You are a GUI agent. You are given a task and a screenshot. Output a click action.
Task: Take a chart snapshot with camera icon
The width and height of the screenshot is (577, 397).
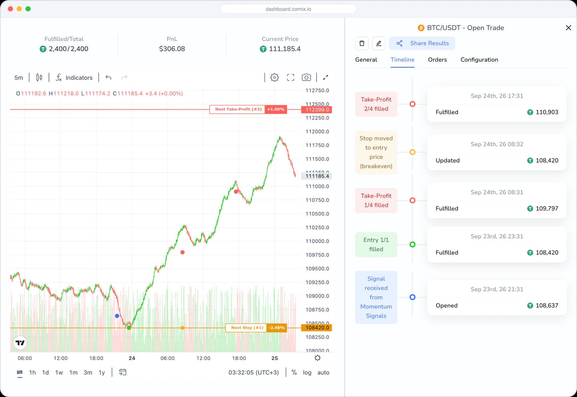click(306, 77)
